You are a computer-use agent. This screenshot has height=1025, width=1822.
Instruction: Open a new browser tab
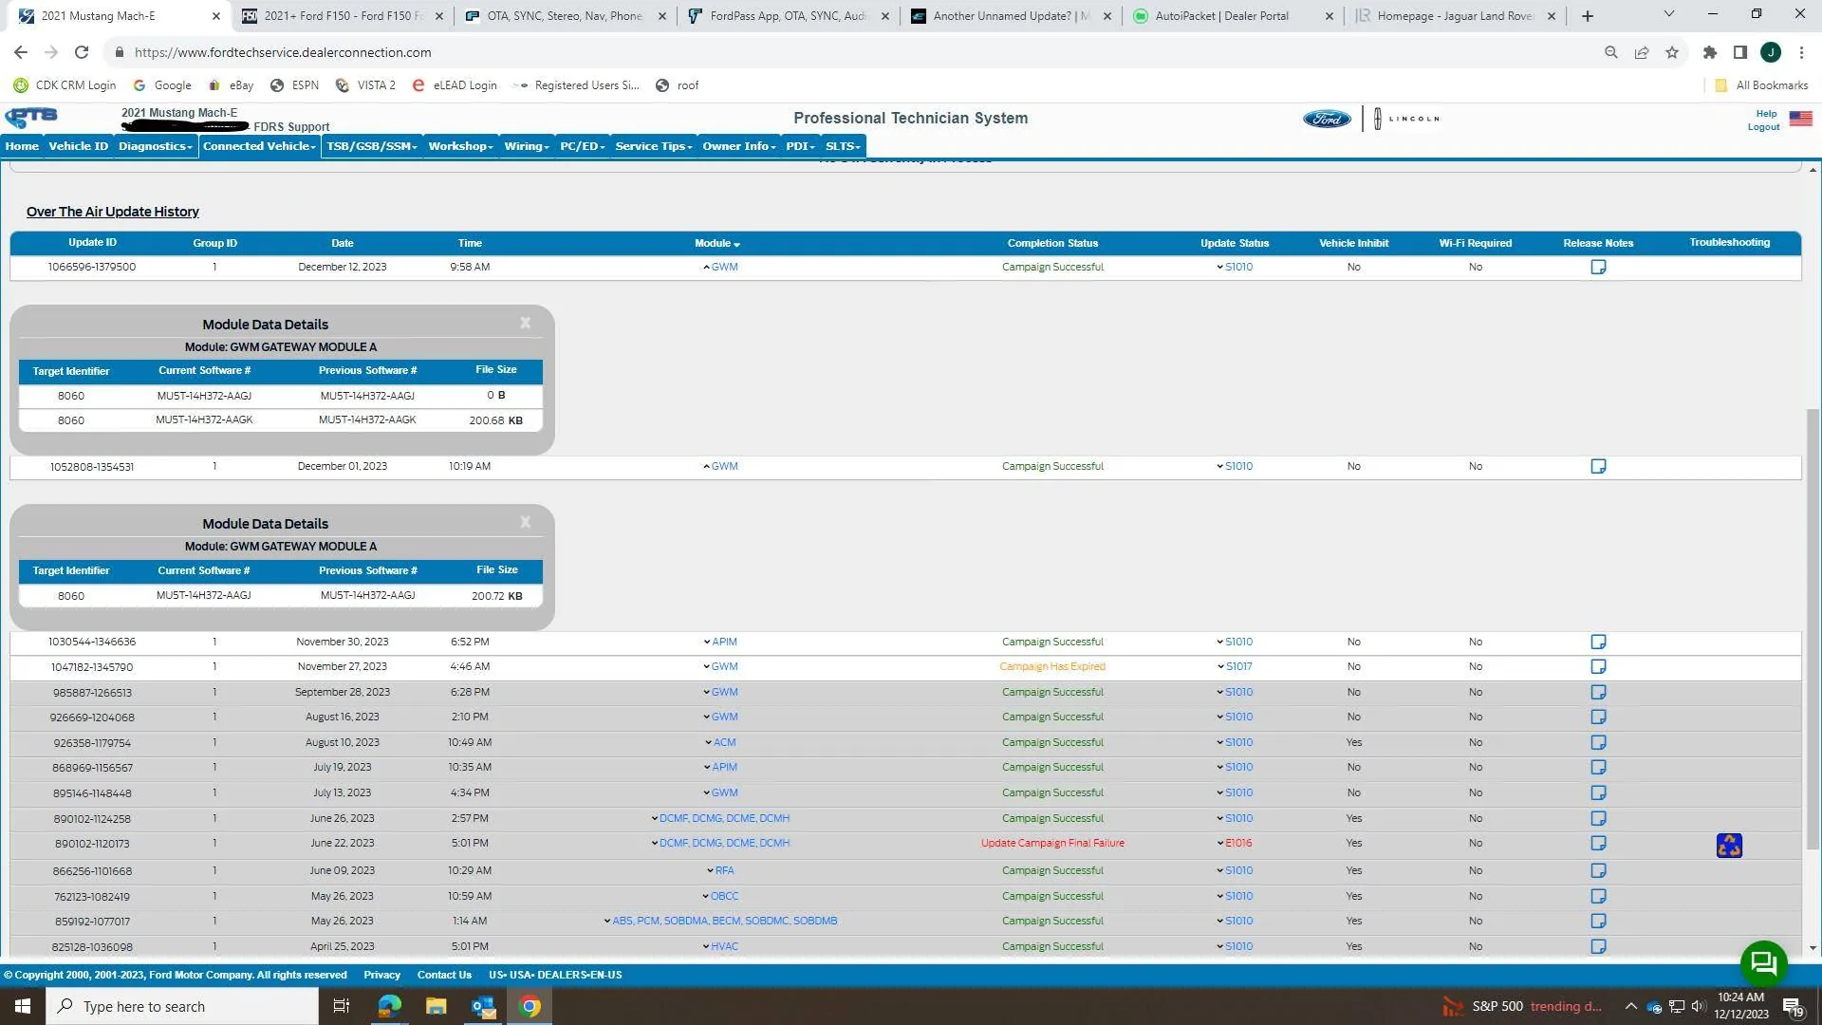tap(1588, 16)
